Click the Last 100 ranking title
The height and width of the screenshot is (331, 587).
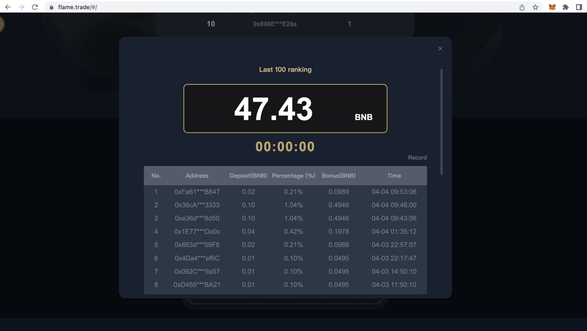coord(285,69)
